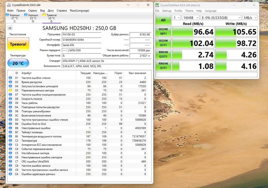
Task: Open the Язык(Language) menu
Action: click(79, 10)
